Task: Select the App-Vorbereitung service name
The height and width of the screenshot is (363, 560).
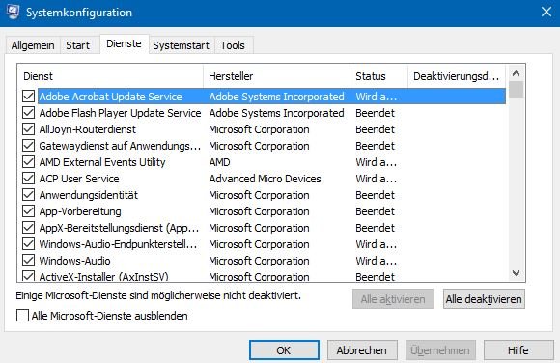Action: tap(80, 211)
